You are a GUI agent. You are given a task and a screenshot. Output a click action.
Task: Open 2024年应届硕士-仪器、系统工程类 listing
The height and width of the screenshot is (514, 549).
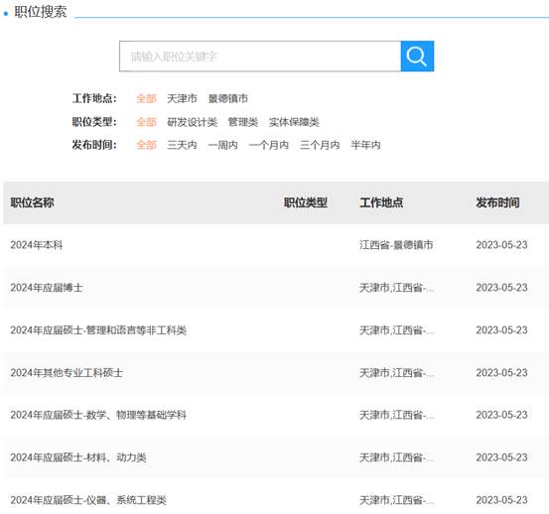click(x=88, y=500)
